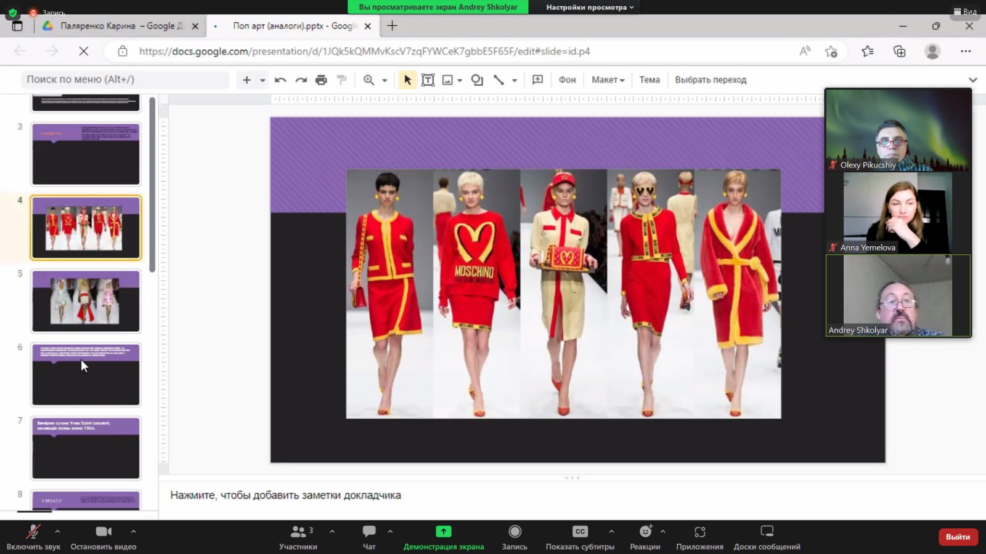Select the text box tool
The image size is (986, 554).
click(428, 79)
